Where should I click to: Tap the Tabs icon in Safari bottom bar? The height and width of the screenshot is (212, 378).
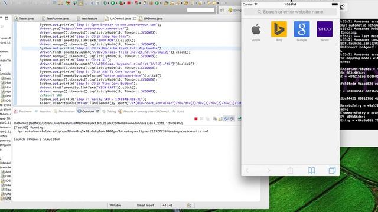(332, 170)
